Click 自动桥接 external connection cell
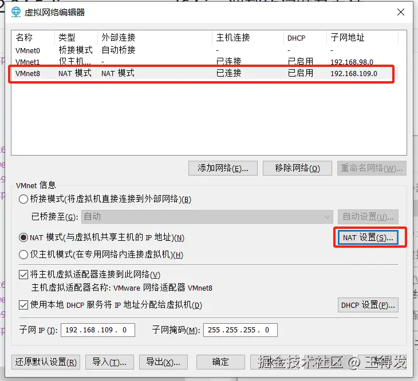The image size is (418, 381). (x=119, y=50)
